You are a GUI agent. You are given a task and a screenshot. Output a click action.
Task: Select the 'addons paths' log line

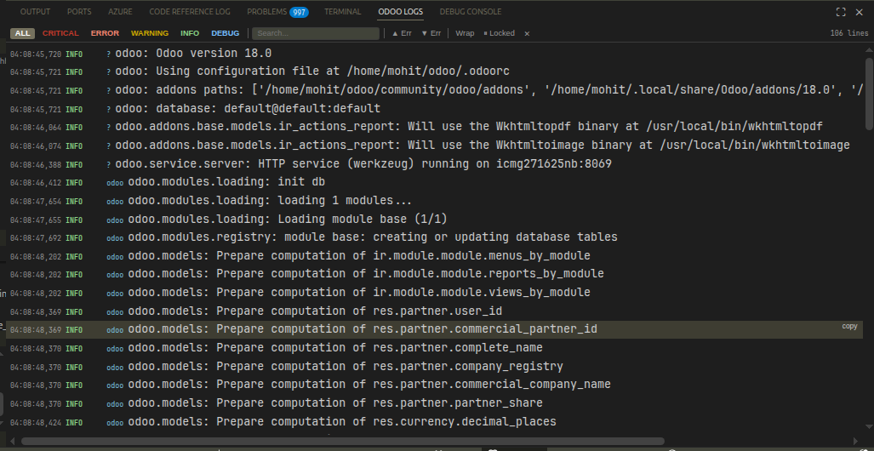coord(434,90)
